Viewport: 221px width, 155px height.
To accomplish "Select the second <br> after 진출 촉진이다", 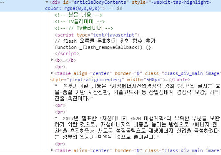I will (x=60, y=112).
